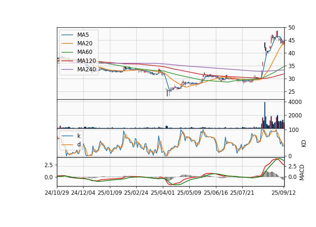
Task: Click the 25/01/09 date label
Action: click(x=110, y=193)
